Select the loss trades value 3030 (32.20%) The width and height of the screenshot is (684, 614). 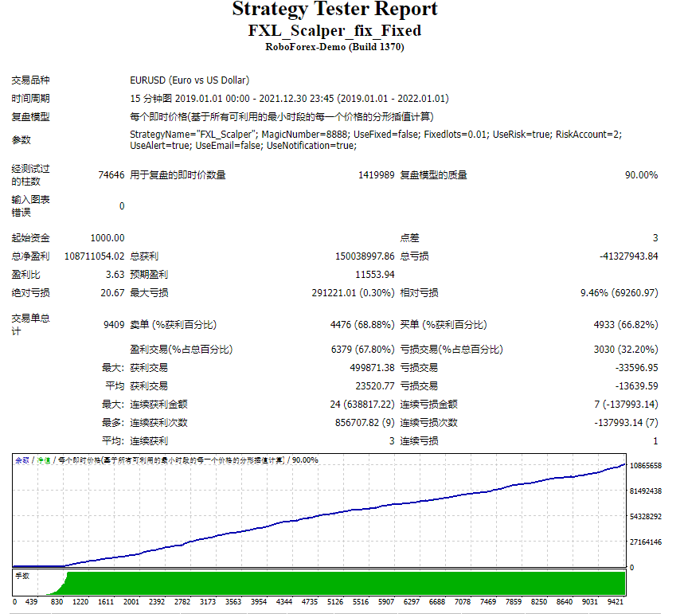626,349
